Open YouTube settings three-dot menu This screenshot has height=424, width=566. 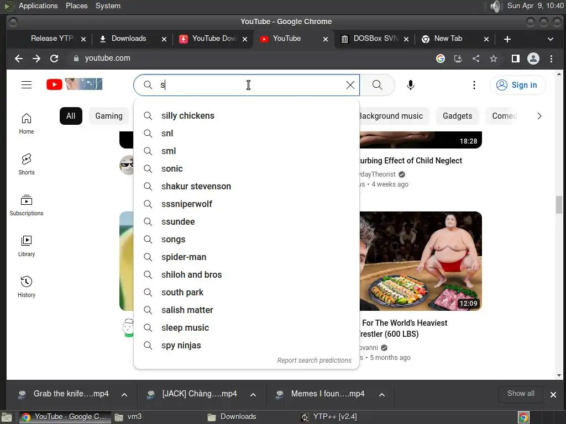pos(474,85)
